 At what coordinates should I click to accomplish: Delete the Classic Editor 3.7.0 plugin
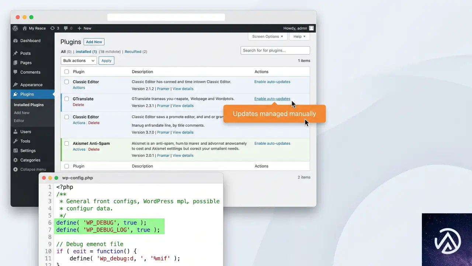[94, 123]
